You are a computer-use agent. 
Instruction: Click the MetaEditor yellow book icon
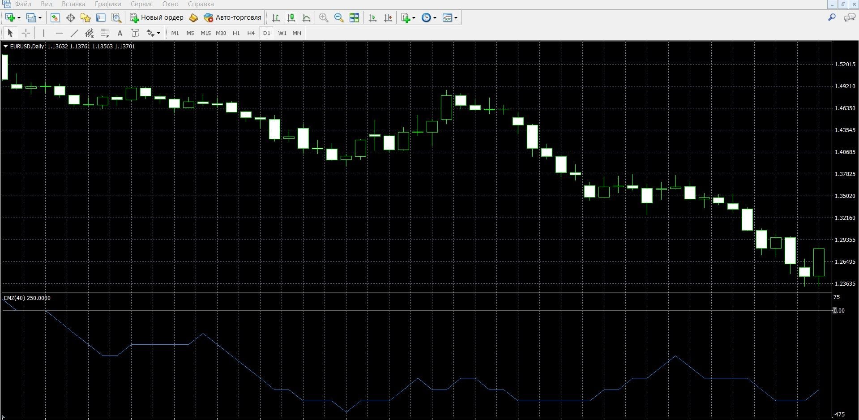pyautogui.click(x=193, y=17)
